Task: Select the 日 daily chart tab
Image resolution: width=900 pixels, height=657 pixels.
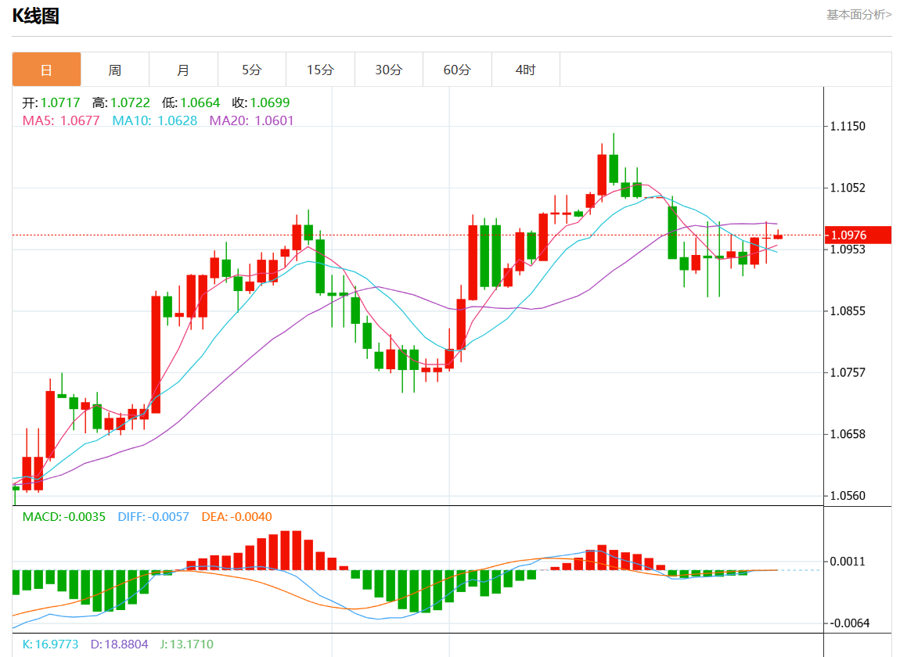Action: click(46, 70)
